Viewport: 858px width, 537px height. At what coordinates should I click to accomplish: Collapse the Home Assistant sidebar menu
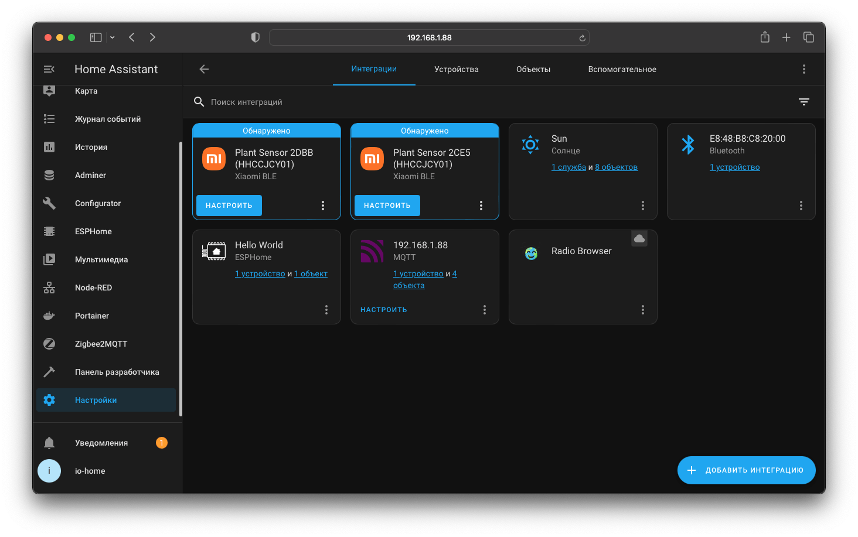[49, 69]
